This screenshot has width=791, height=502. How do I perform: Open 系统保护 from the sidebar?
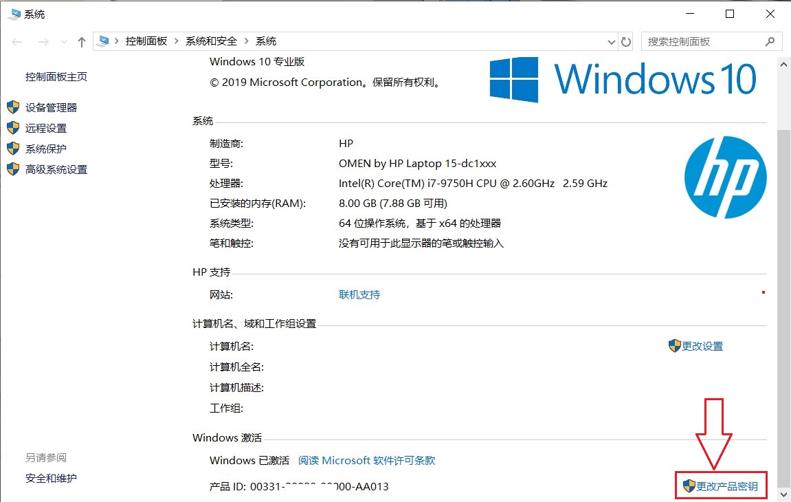coord(47,149)
